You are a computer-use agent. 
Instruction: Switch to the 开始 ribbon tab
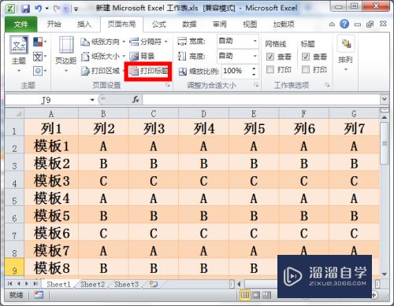click(54, 24)
